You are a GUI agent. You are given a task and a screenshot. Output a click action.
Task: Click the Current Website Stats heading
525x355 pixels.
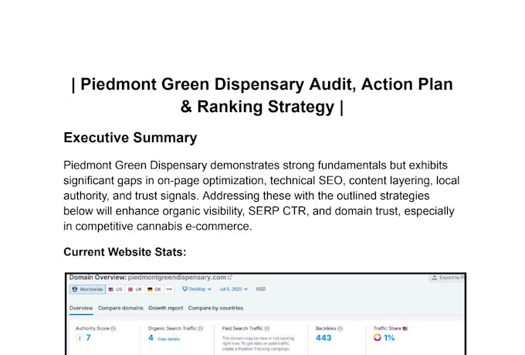pyautogui.click(x=125, y=252)
